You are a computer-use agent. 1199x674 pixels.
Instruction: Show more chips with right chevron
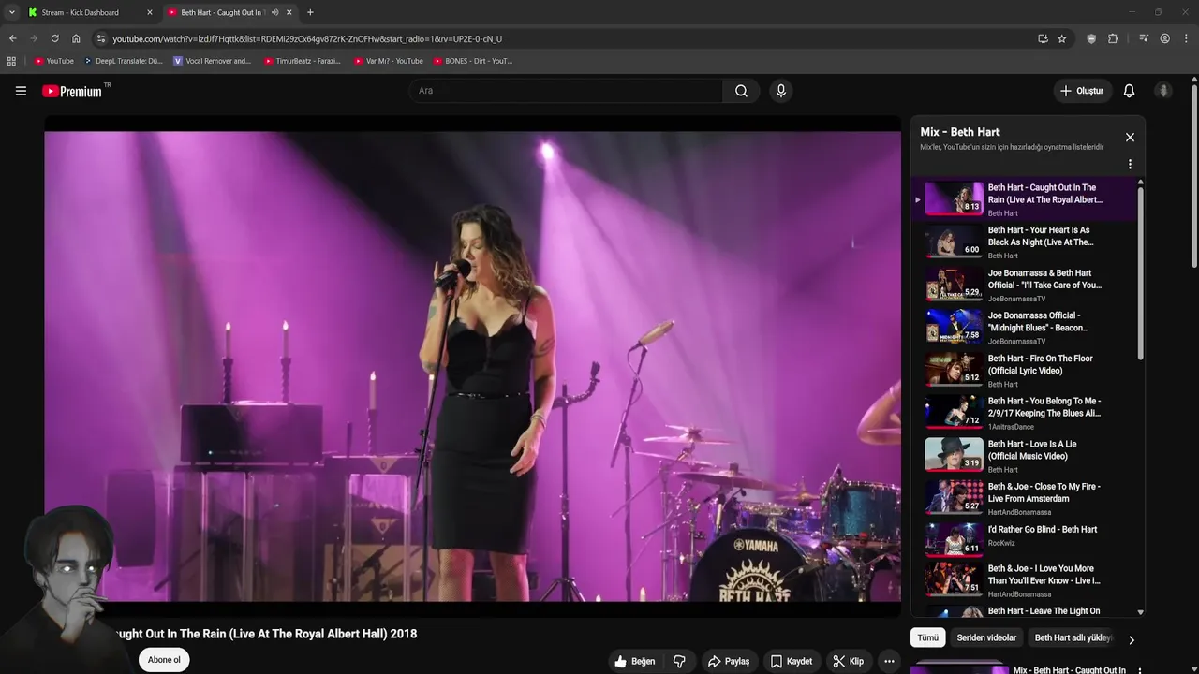tap(1131, 640)
